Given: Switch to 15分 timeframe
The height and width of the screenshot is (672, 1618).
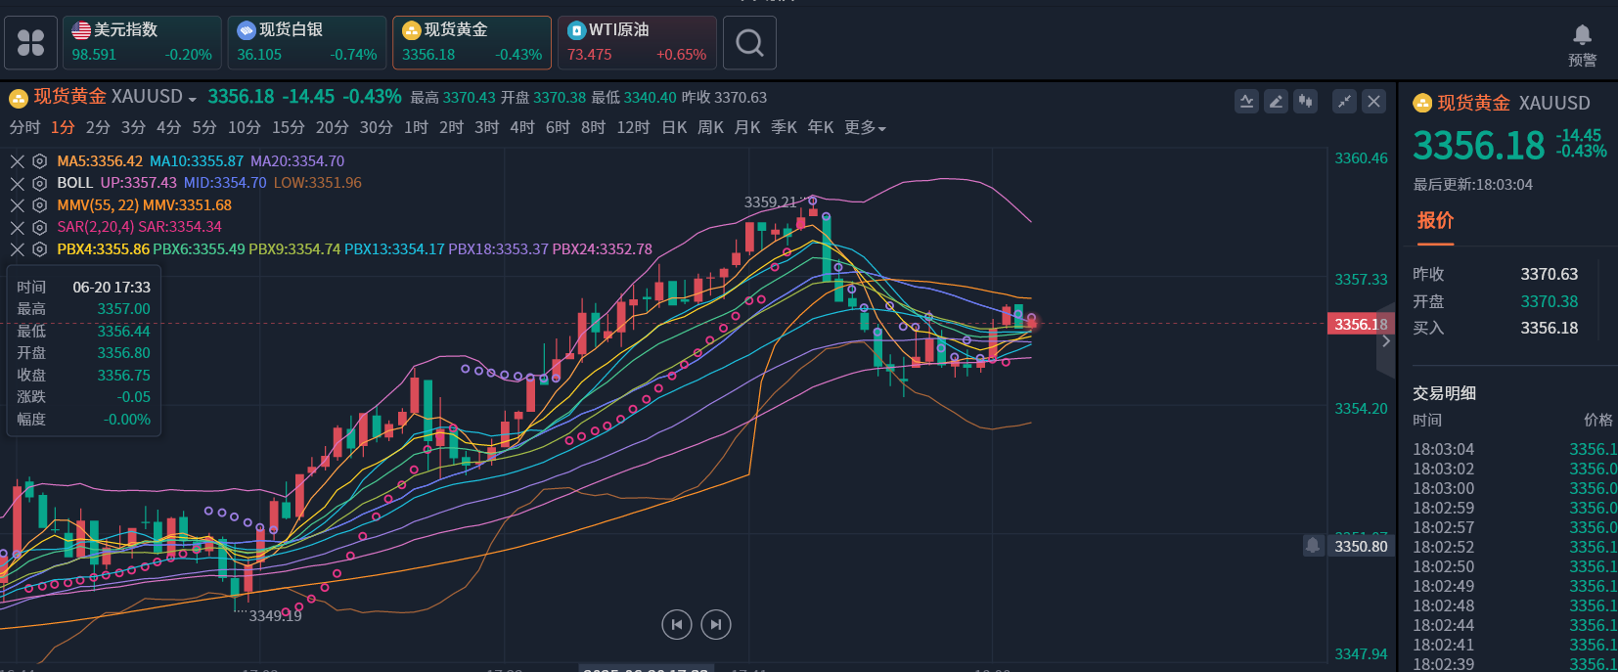Looking at the screenshot, I should point(289,128).
